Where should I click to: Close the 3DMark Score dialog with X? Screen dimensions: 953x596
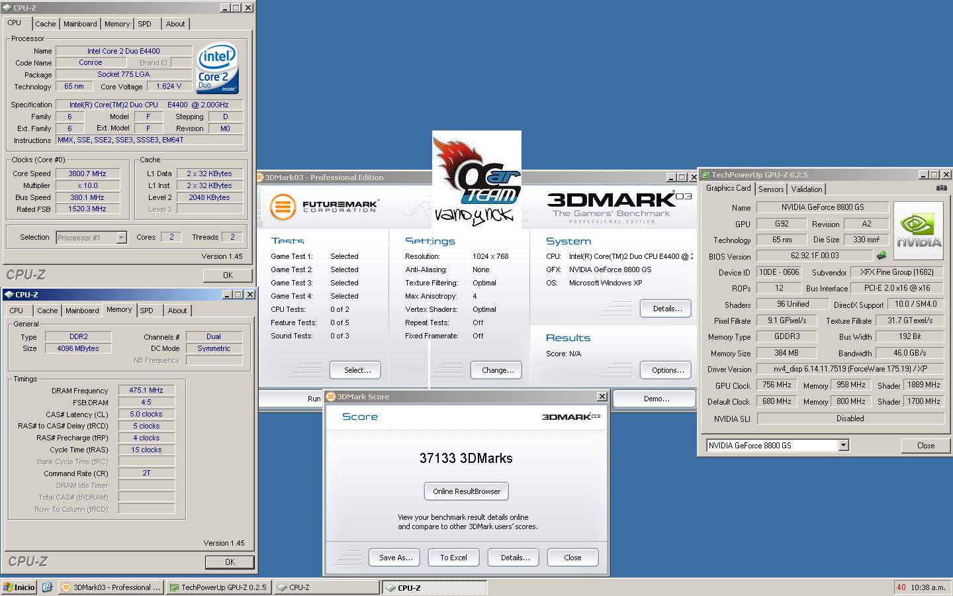tap(602, 397)
